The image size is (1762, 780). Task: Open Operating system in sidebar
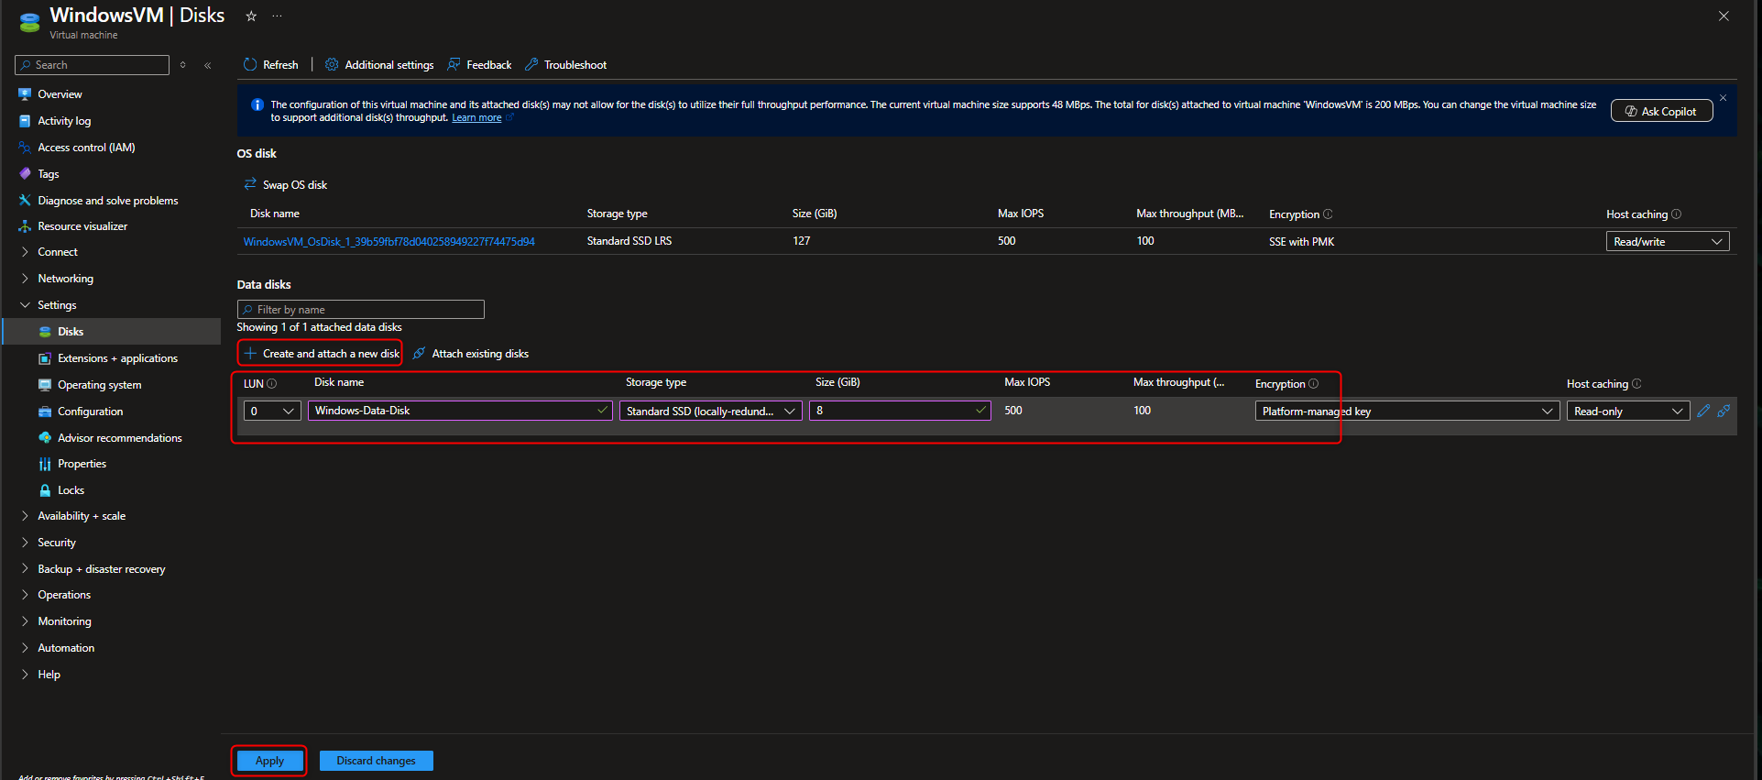pos(99,385)
